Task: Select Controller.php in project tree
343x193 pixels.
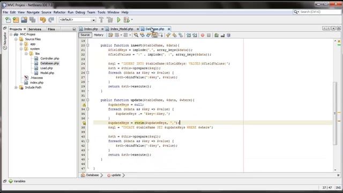Action: 50,58
